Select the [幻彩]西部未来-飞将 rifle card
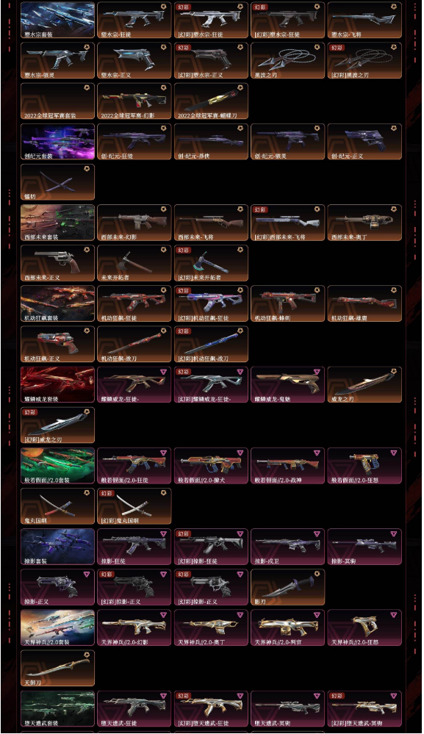This screenshot has width=424, height=734. (x=288, y=223)
